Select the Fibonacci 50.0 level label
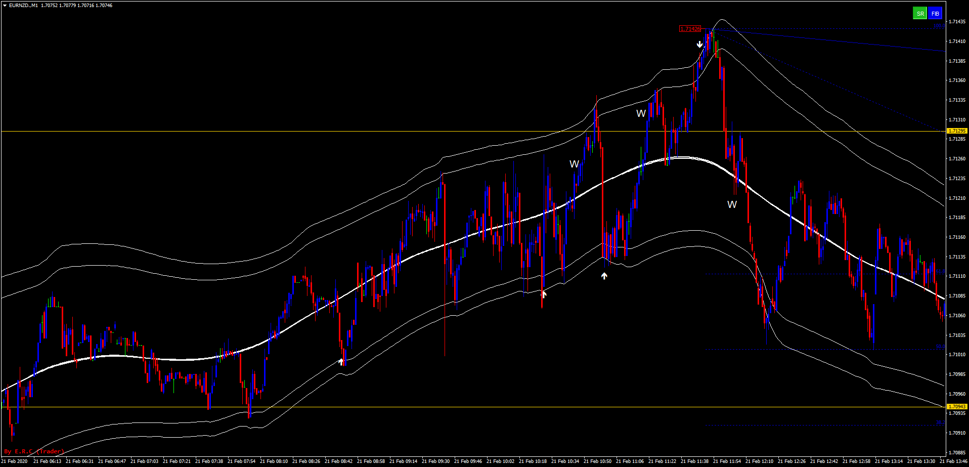Screen dimensions: 969x467 pos(940,347)
